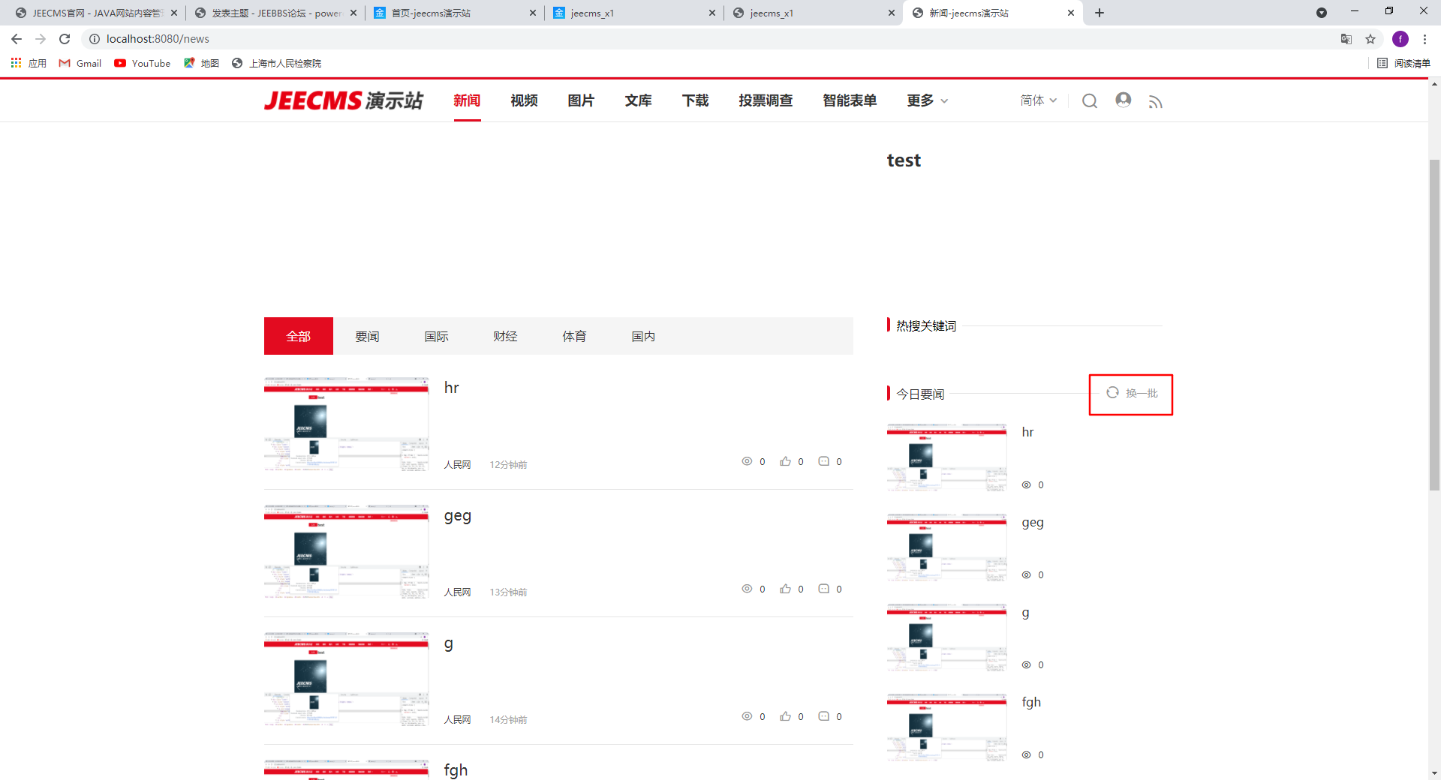Click the comment icon on the g article
The width and height of the screenshot is (1441, 780).
coord(823,716)
